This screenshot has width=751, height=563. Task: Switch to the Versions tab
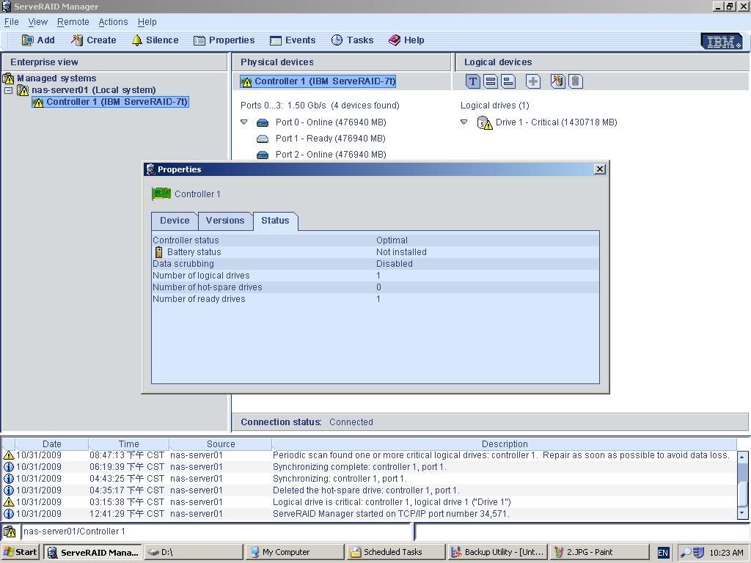225,221
